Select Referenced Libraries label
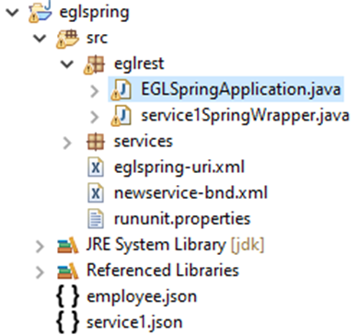Screen dimensions: 357x335 point(163,271)
